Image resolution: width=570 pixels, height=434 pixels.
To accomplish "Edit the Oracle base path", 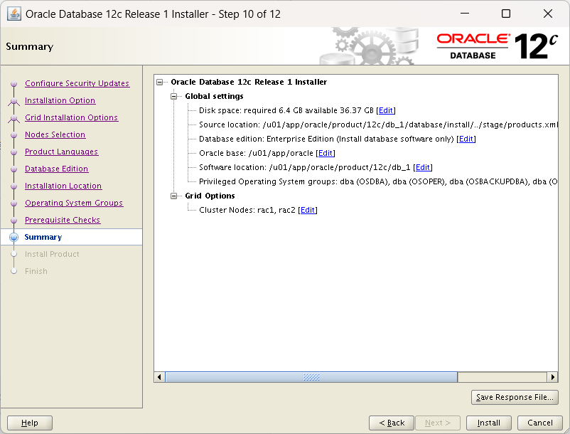I will pyautogui.click(x=326, y=153).
